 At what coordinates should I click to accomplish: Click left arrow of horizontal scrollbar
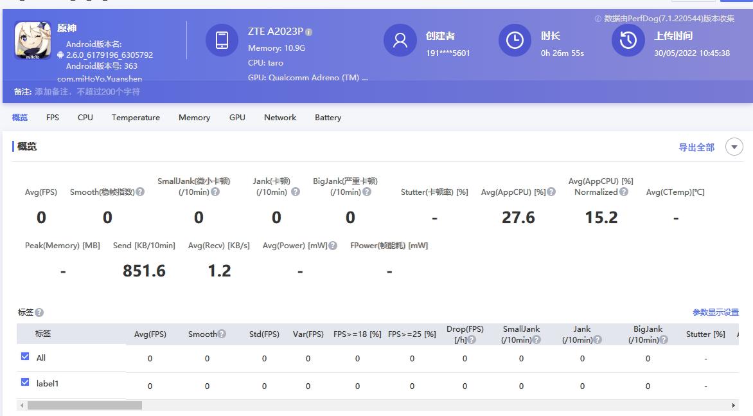point(21,406)
